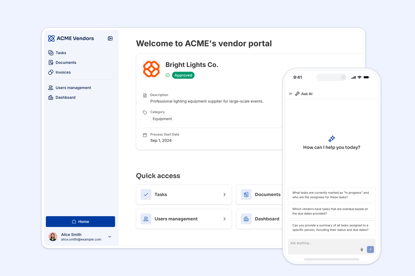The image size is (415, 276).
Task: Click the ACME Vendors title text
Action: (x=75, y=38)
